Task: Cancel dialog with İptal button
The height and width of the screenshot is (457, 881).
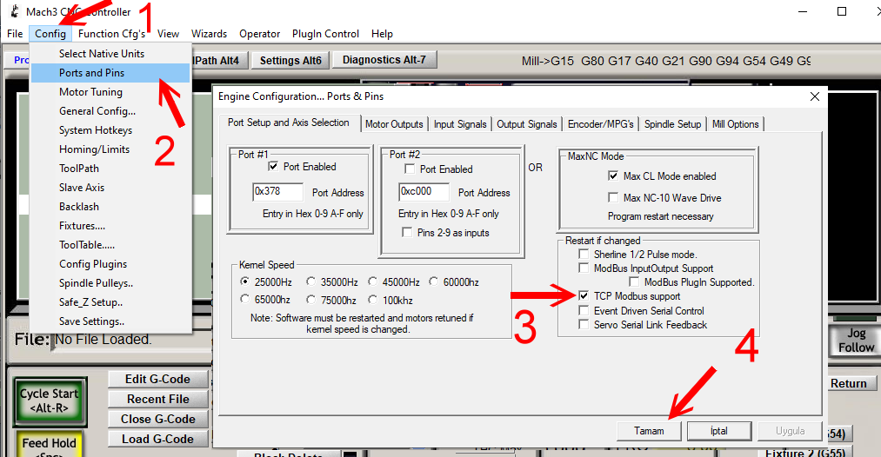Action: click(x=719, y=431)
